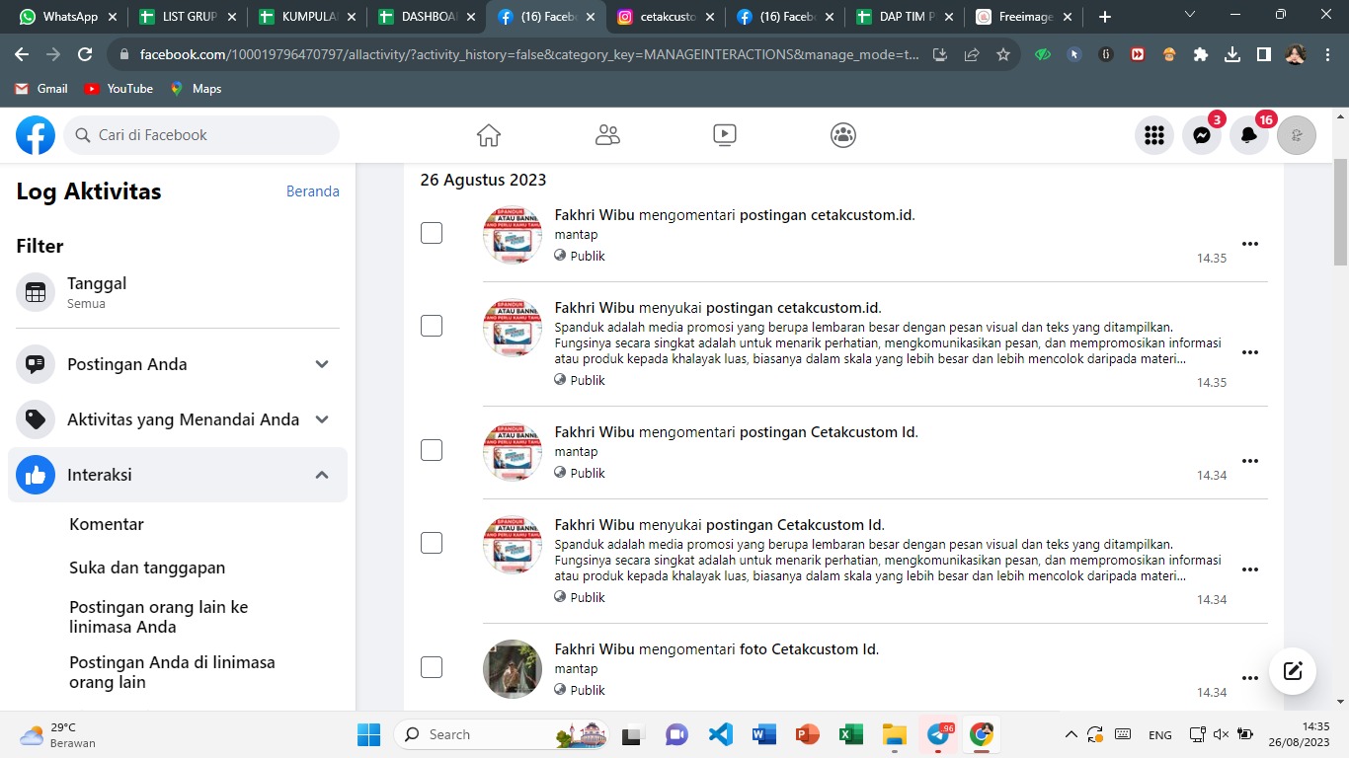Open Visual Studio Code from taskbar
Image resolution: width=1349 pixels, height=758 pixels.
[720, 734]
